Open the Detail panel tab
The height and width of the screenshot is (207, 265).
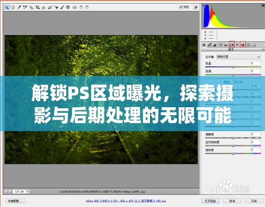(215, 45)
